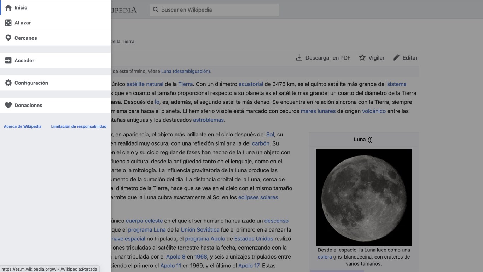This screenshot has height=272, width=483.
Task: Click the Editar button label
Action: point(410,58)
